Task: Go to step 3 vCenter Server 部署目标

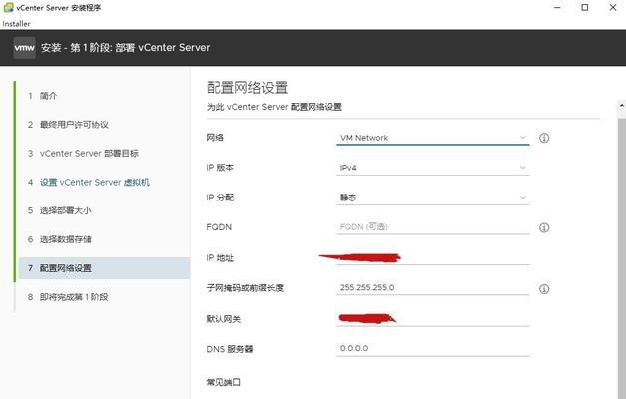Action: click(x=83, y=154)
